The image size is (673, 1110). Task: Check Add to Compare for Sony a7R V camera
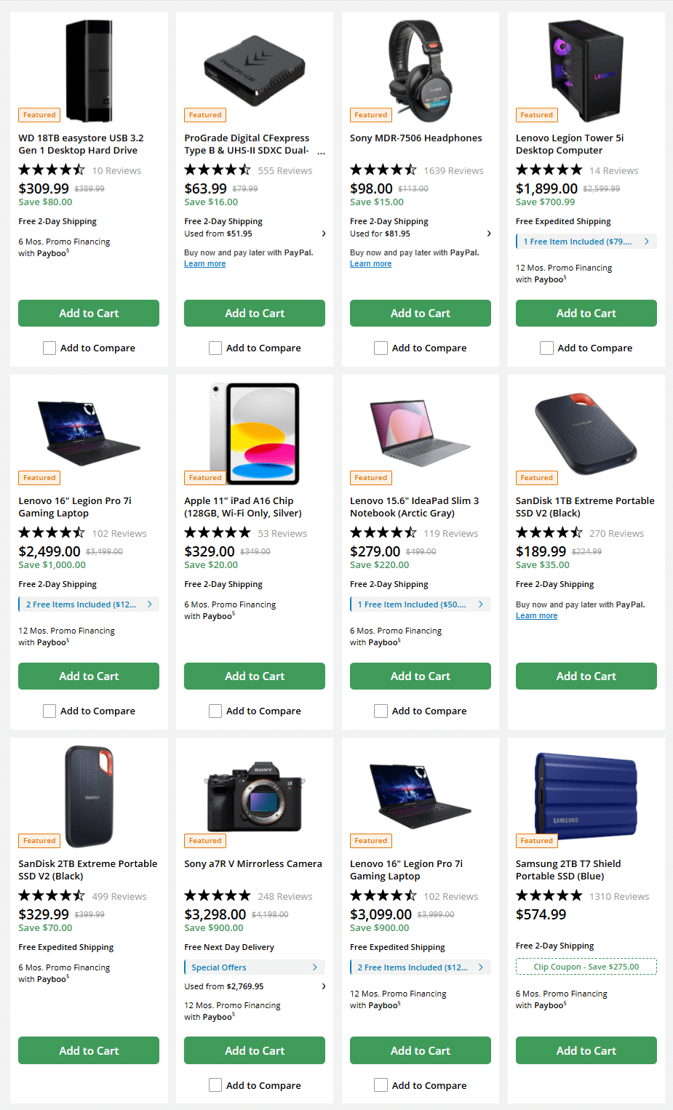click(x=215, y=1085)
